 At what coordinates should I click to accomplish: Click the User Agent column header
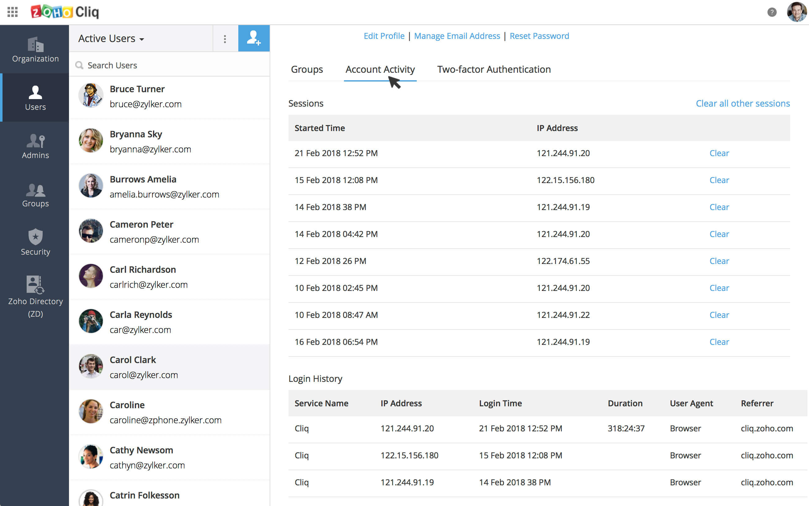click(x=691, y=403)
